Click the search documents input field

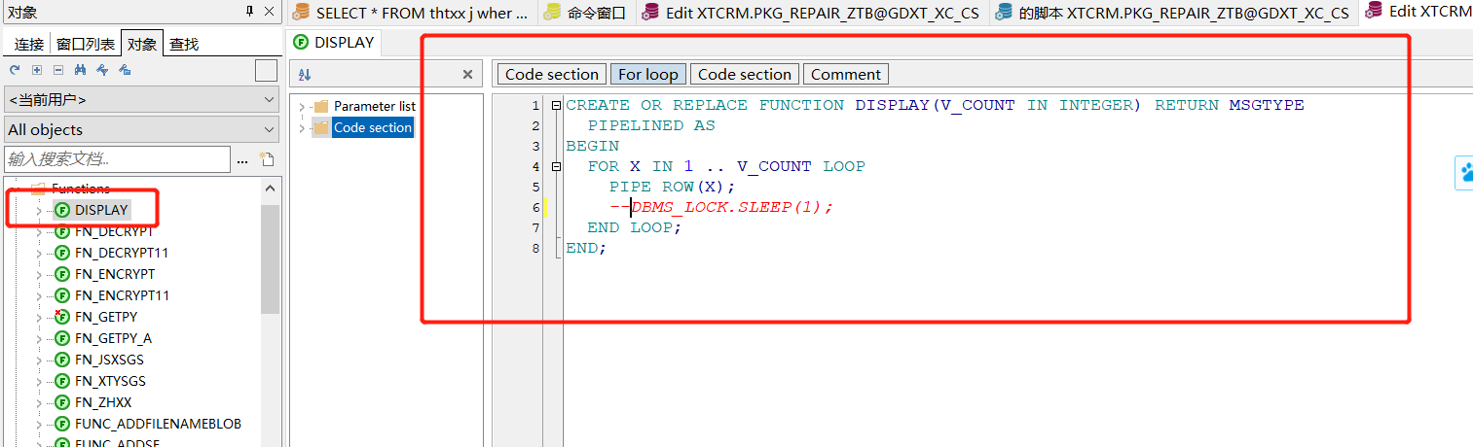(118, 159)
